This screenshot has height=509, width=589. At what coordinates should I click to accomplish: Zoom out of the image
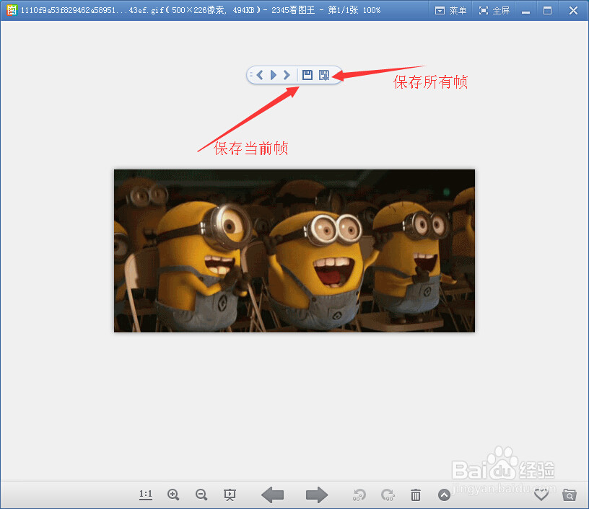click(x=201, y=495)
